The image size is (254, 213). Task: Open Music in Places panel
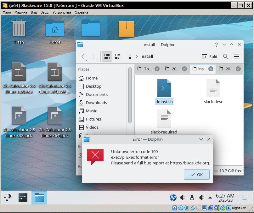tap(102, 111)
